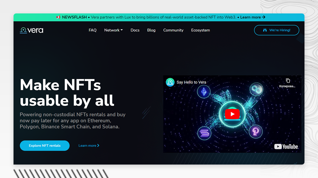Image resolution: width=318 pixels, height=178 pixels.
Task: Follow the Learn more link under the hero text
Action: pyautogui.click(x=89, y=146)
